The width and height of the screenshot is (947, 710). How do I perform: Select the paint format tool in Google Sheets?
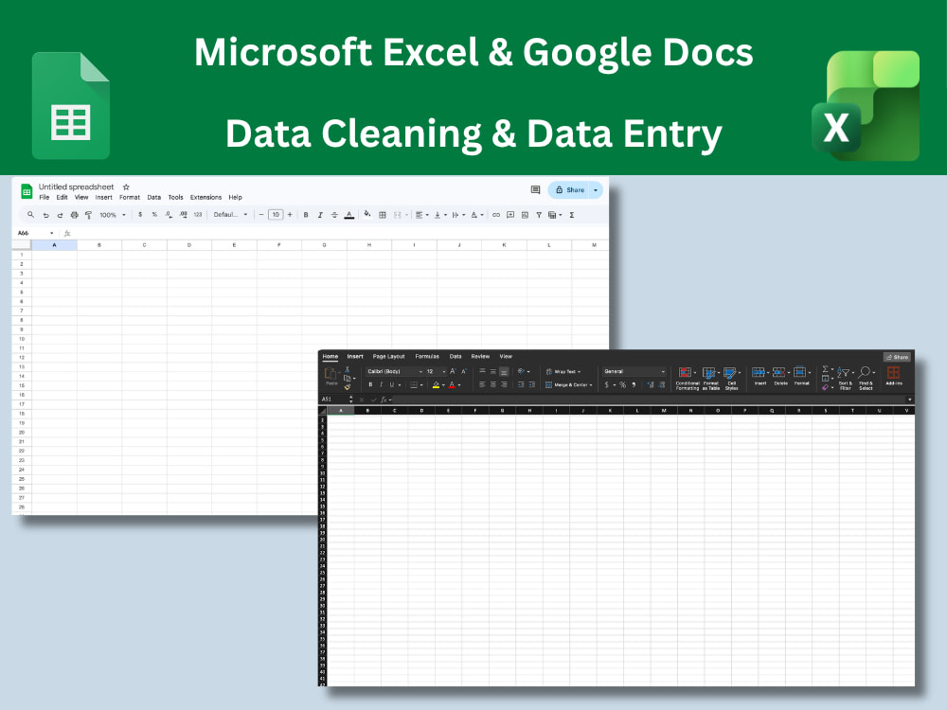tap(89, 215)
